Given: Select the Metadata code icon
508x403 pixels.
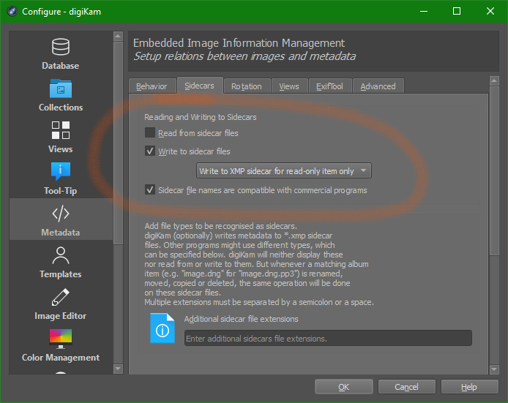Looking at the screenshot, I should tap(61, 214).
